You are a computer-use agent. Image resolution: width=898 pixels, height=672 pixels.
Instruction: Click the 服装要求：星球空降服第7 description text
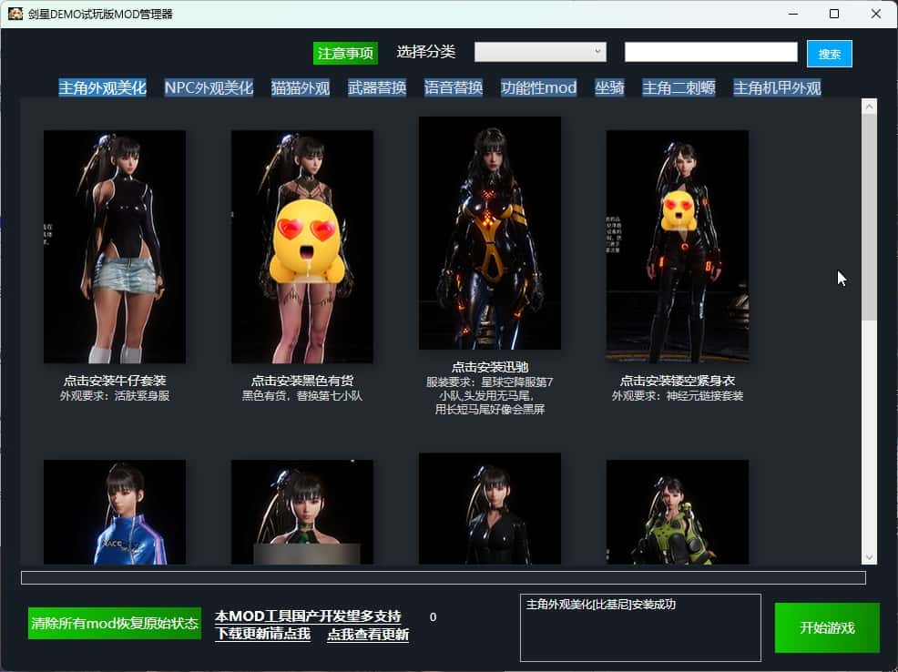pyautogui.click(x=490, y=382)
